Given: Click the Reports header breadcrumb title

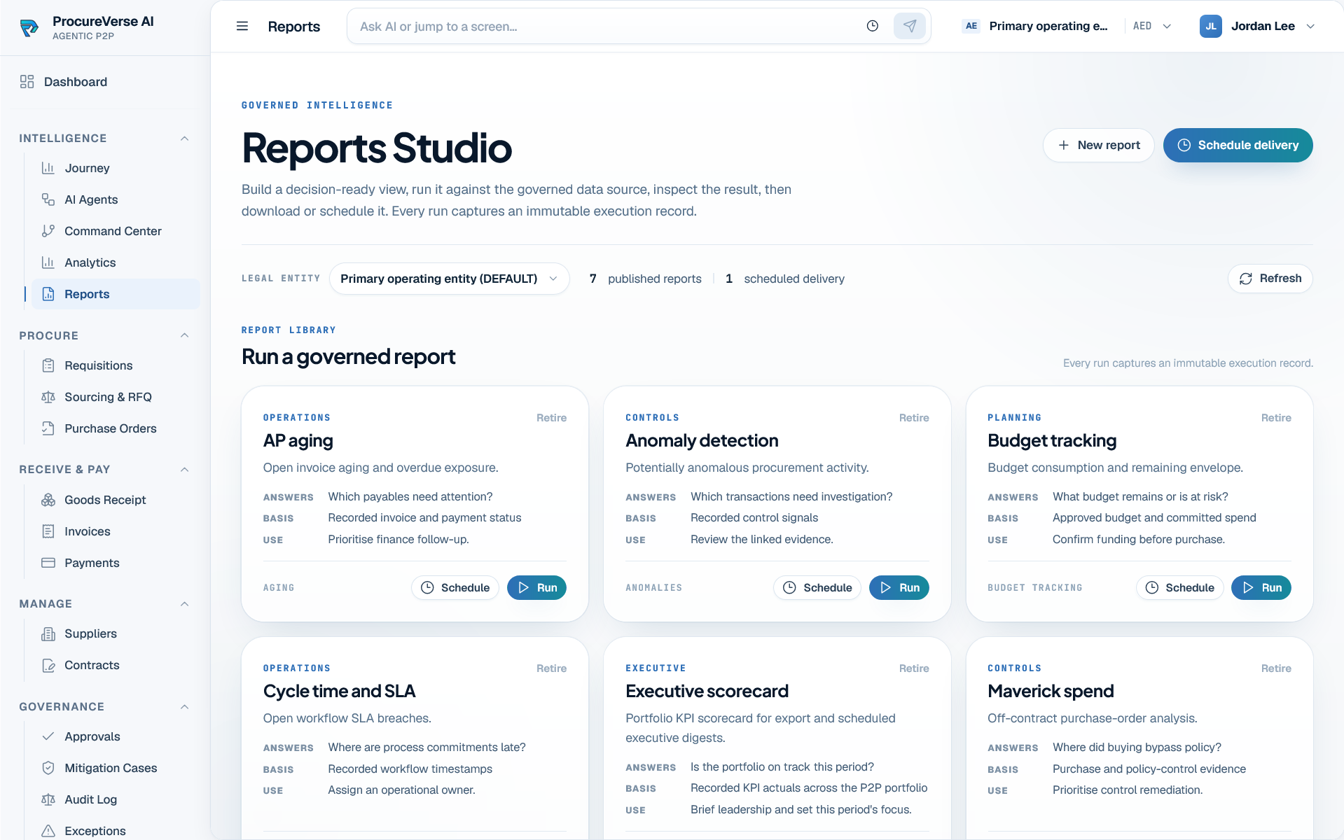Looking at the screenshot, I should click(294, 27).
